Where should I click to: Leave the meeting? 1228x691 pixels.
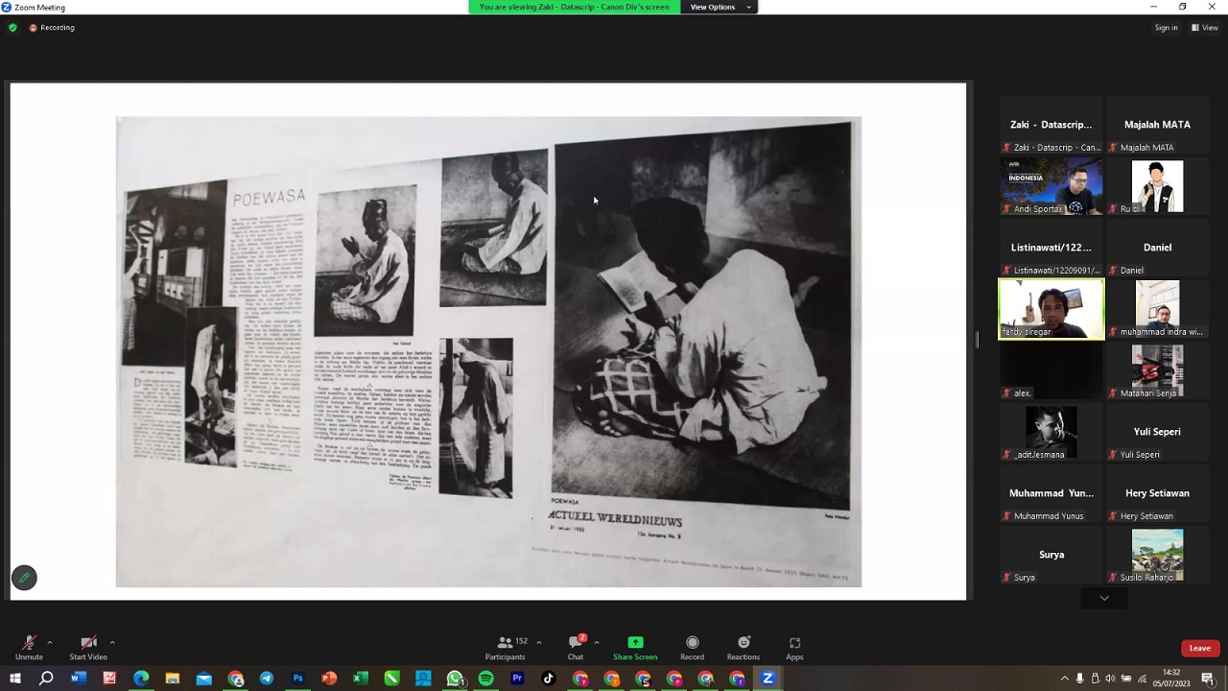point(1199,648)
